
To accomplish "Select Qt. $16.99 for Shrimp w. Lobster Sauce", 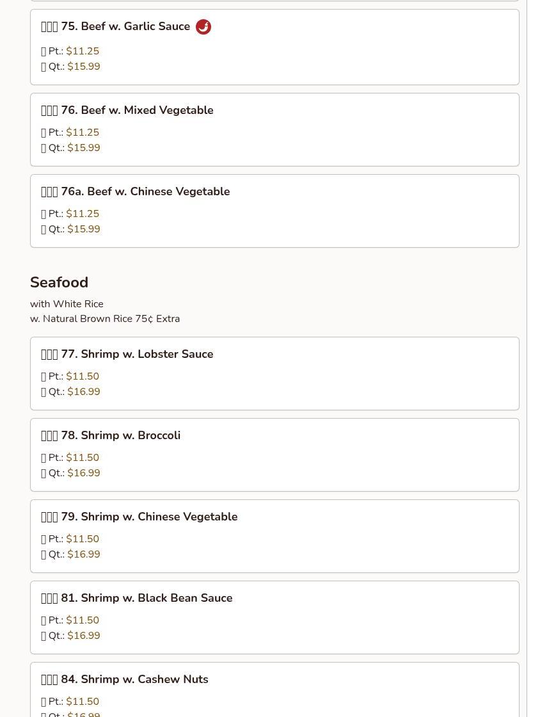I will coord(70,392).
